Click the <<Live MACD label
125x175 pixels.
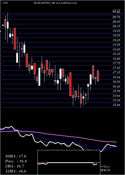[x=105, y=168]
